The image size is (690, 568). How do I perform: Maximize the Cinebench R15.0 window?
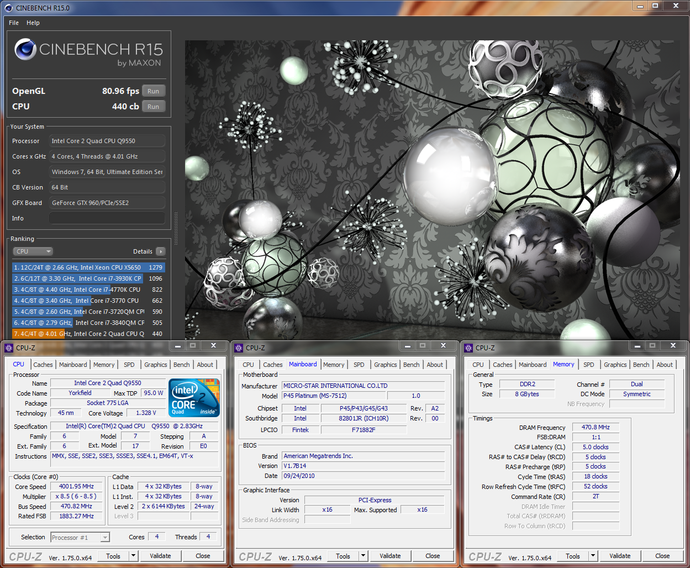(655, 6)
